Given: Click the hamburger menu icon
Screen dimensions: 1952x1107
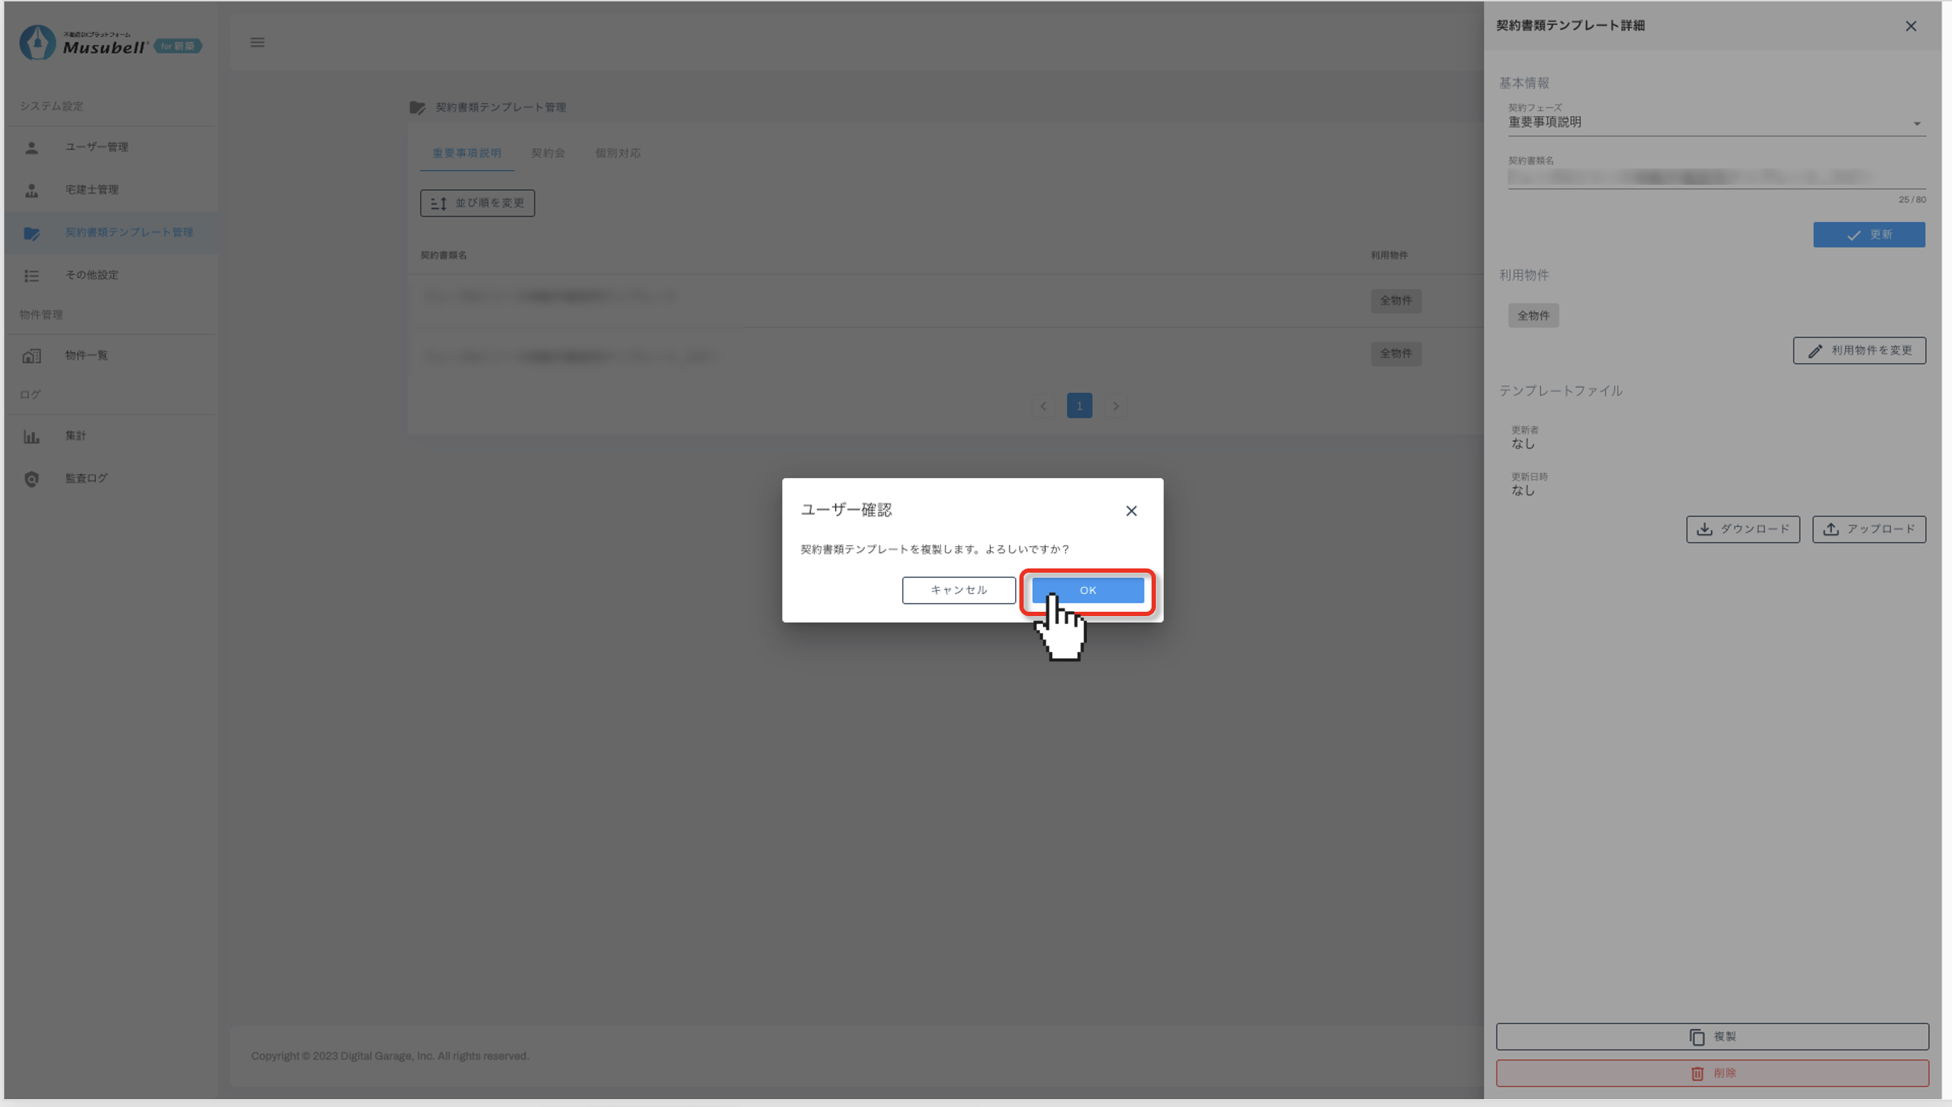Looking at the screenshot, I should pyautogui.click(x=257, y=43).
